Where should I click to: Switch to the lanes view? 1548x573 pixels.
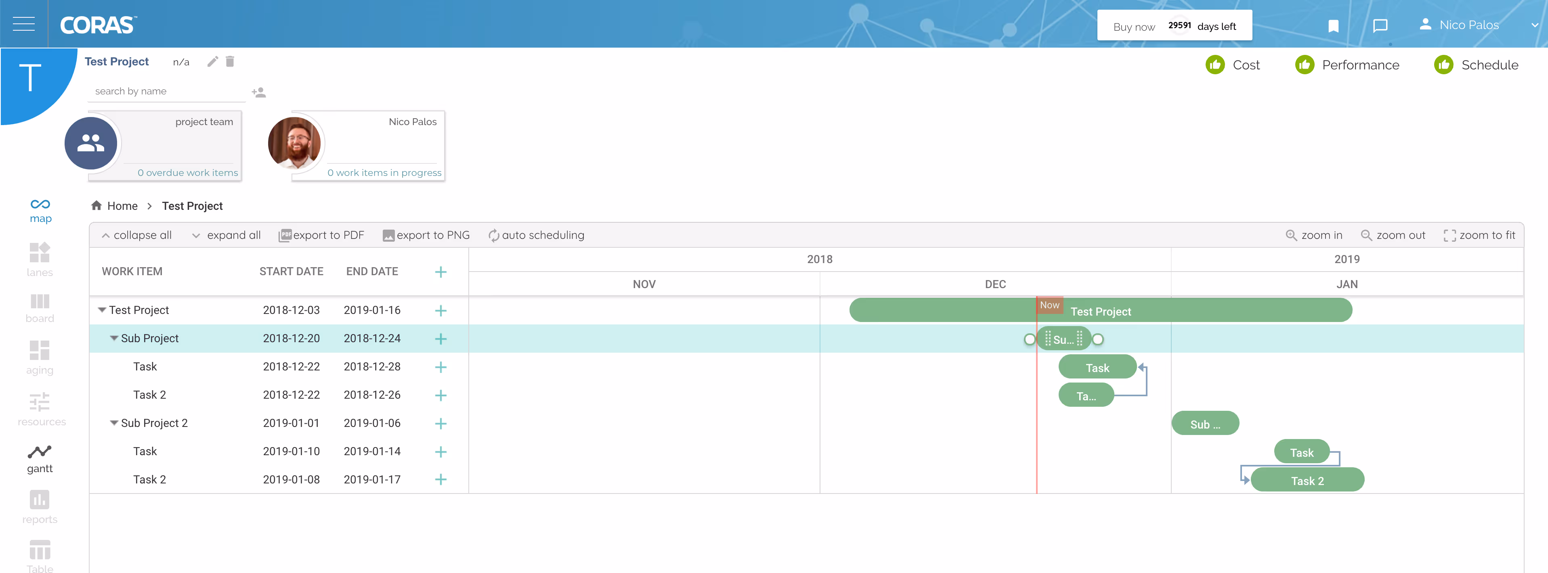click(x=40, y=259)
